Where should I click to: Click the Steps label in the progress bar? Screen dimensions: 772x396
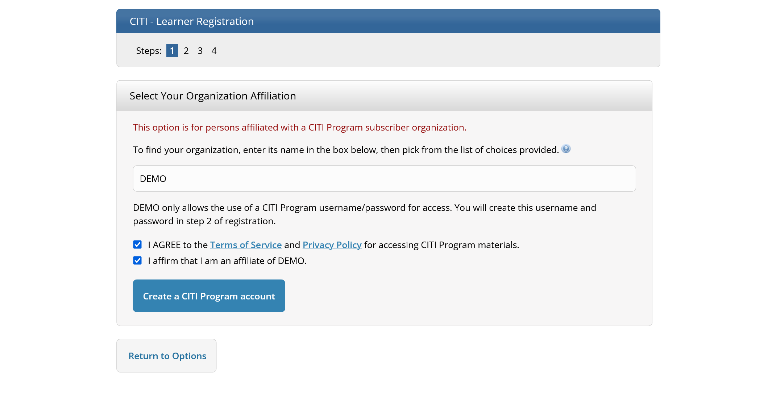[148, 51]
